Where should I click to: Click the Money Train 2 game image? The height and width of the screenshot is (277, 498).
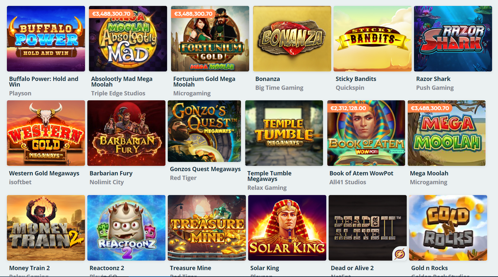tap(46, 228)
